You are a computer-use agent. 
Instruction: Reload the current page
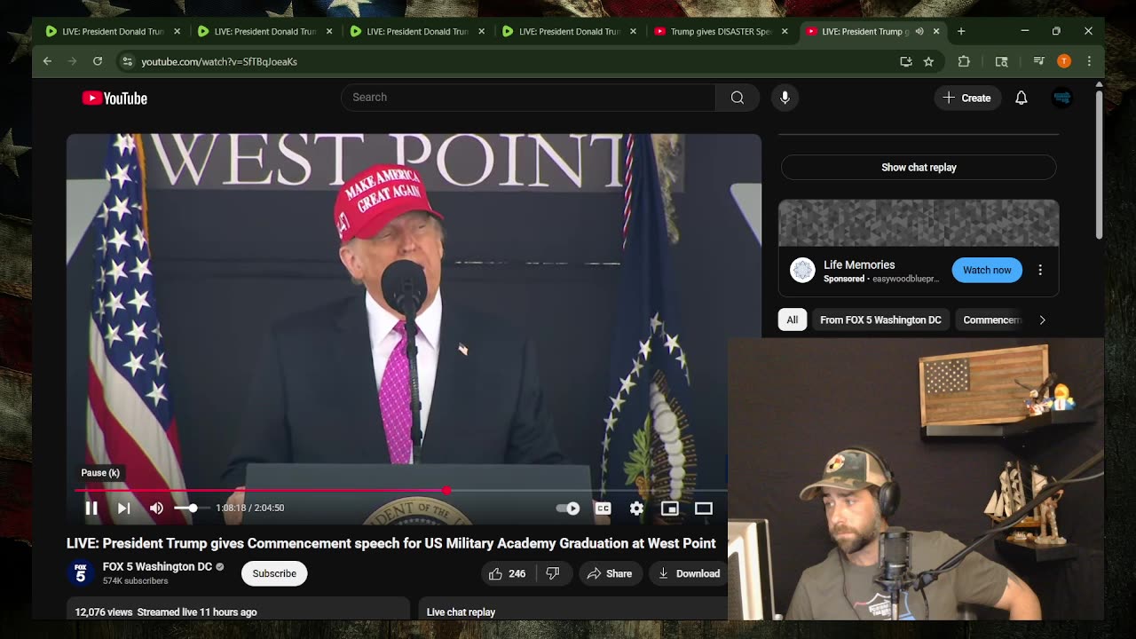click(98, 61)
